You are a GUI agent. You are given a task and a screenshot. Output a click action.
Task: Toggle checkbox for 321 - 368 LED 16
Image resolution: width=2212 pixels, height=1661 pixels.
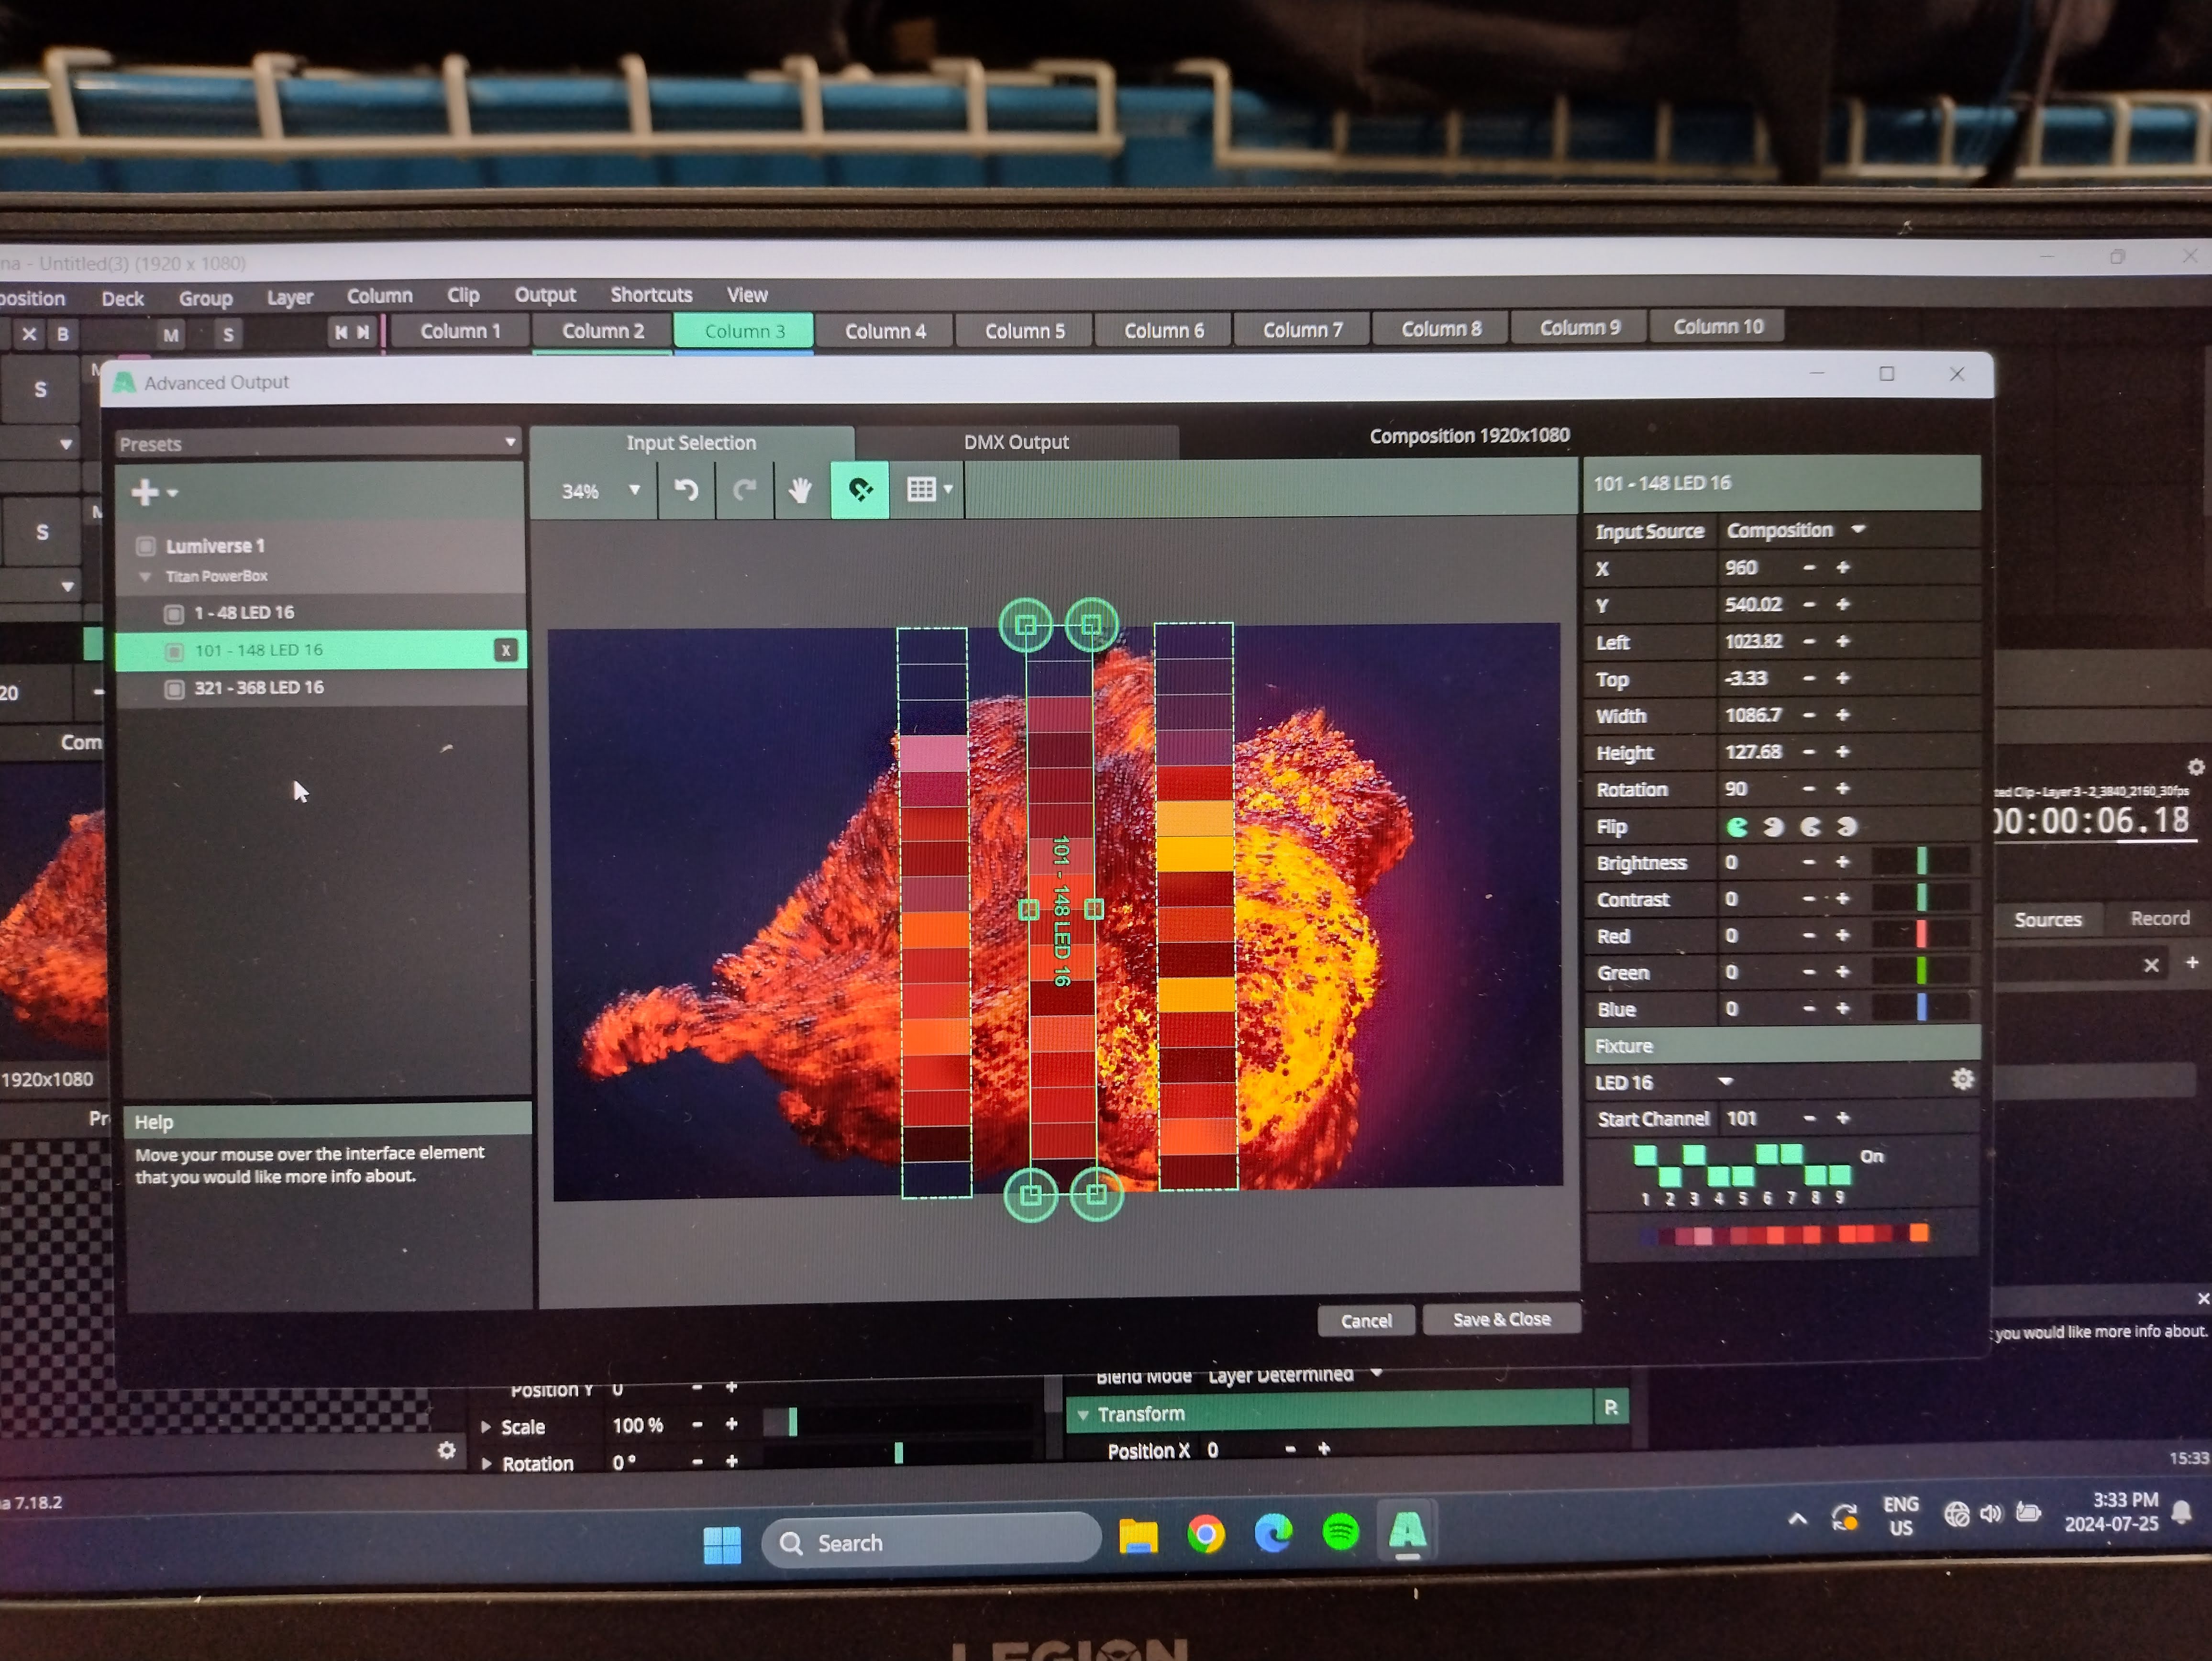pyautogui.click(x=174, y=689)
